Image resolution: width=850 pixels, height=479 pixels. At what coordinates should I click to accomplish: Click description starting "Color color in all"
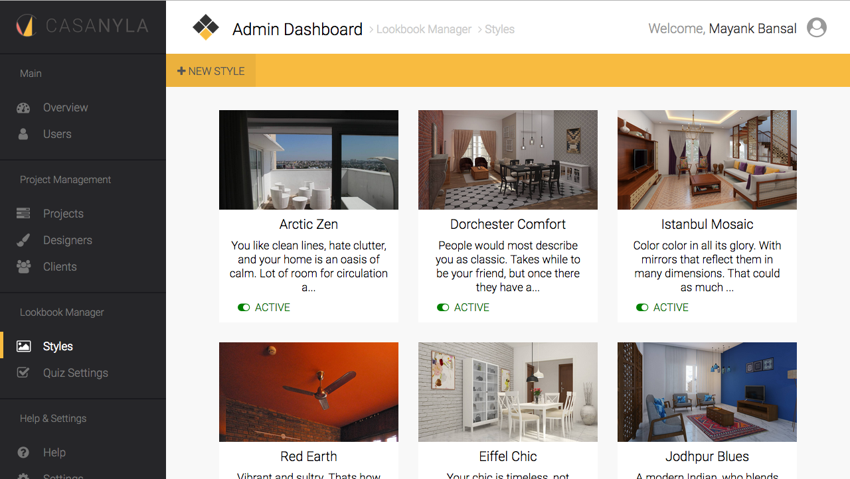tap(707, 266)
